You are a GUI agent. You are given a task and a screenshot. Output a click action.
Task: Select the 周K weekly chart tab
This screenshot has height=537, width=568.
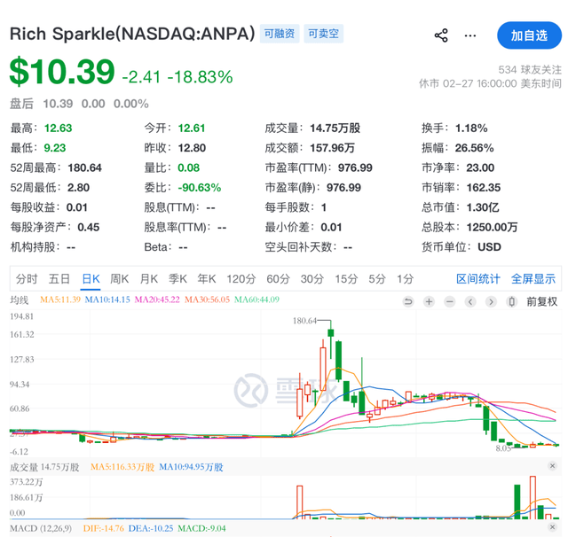pyautogui.click(x=119, y=278)
